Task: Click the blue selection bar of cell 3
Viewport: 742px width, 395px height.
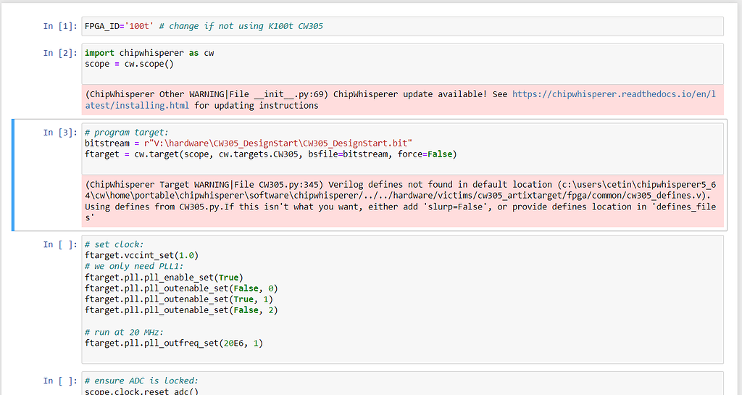Action: 14,175
